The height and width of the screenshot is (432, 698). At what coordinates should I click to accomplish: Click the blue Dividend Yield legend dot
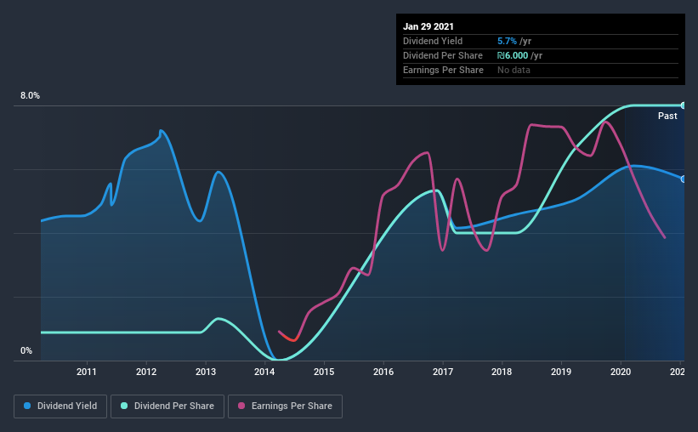(x=27, y=406)
